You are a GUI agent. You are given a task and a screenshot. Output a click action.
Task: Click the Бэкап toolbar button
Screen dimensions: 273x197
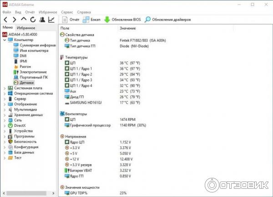point(91,20)
